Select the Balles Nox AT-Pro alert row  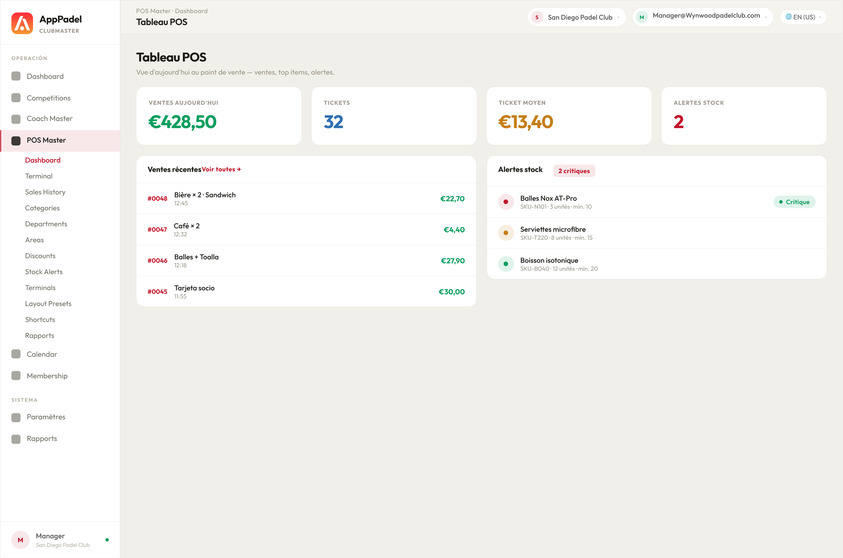tap(656, 202)
